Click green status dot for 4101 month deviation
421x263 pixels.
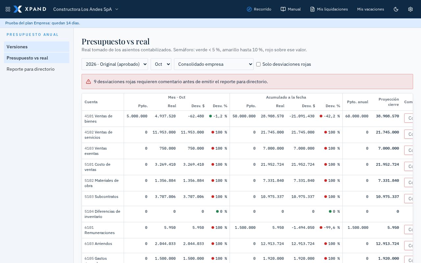(210, 116)
